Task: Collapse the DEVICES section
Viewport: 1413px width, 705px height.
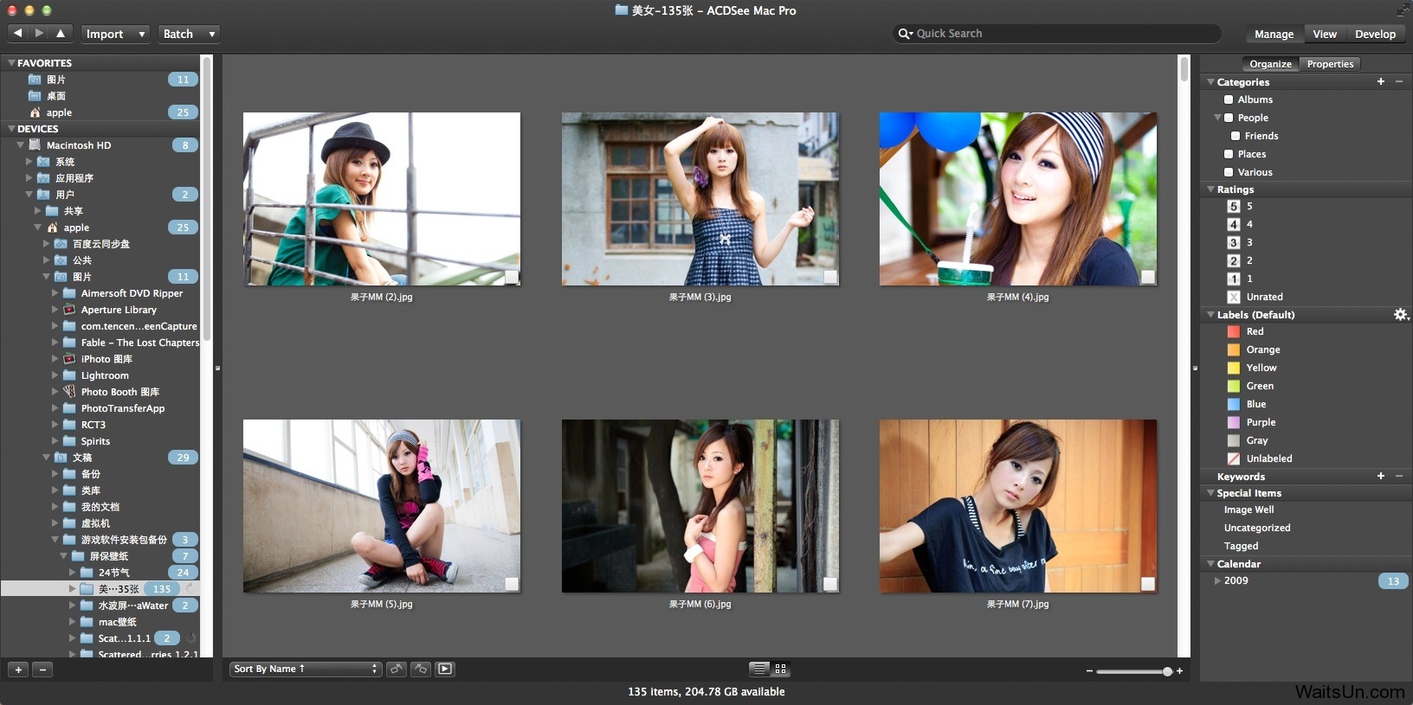Action: pyautogui.click(x=11, y=129)
